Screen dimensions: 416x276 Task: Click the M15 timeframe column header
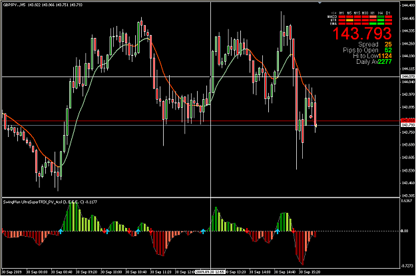click(357, 13)
